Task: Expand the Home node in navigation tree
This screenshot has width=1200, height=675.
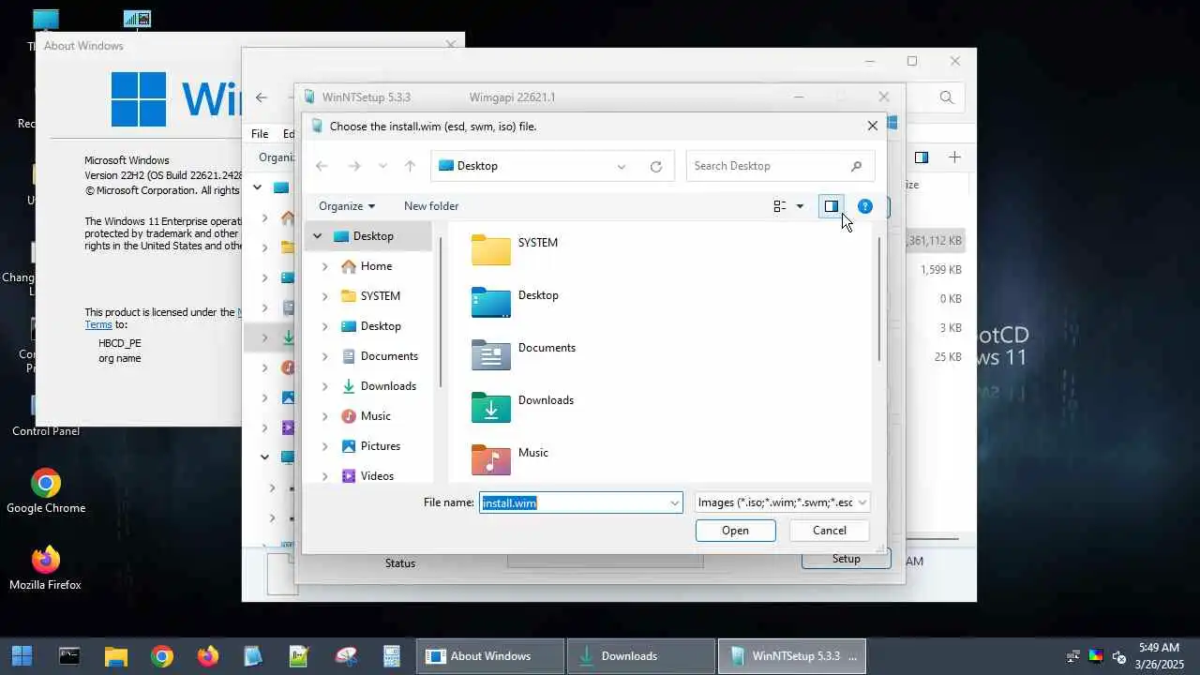Action: (325, 266)
